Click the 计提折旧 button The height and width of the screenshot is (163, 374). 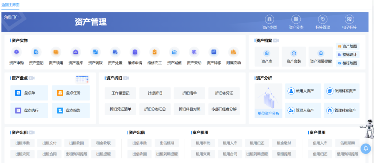pyautogui.click(x=155, y=93)
